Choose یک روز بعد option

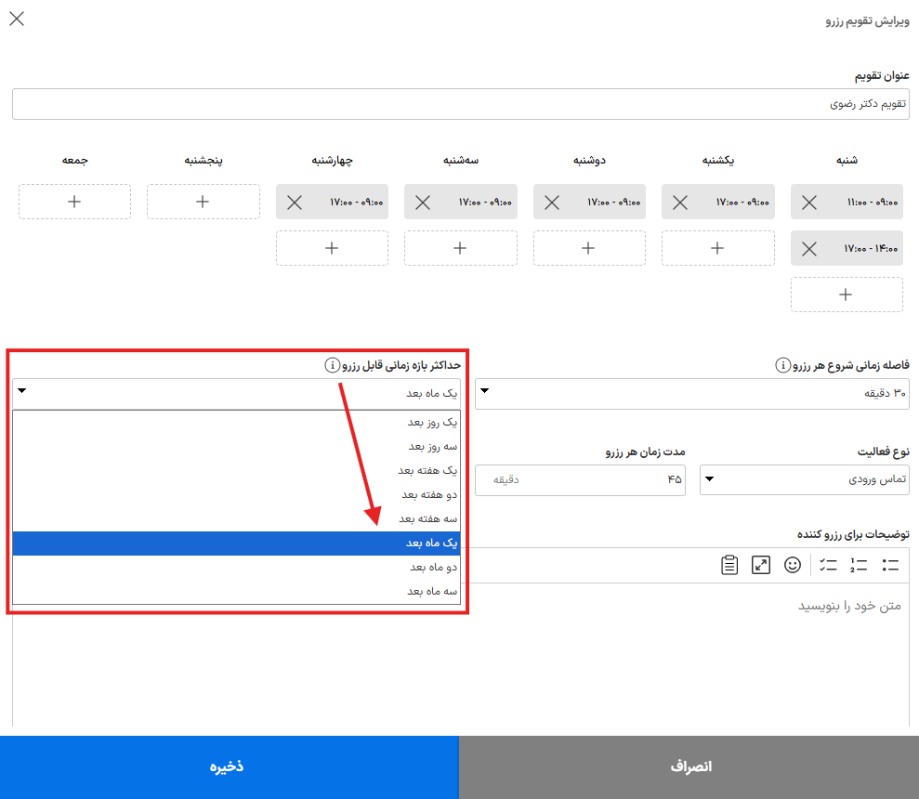[236, 422]
